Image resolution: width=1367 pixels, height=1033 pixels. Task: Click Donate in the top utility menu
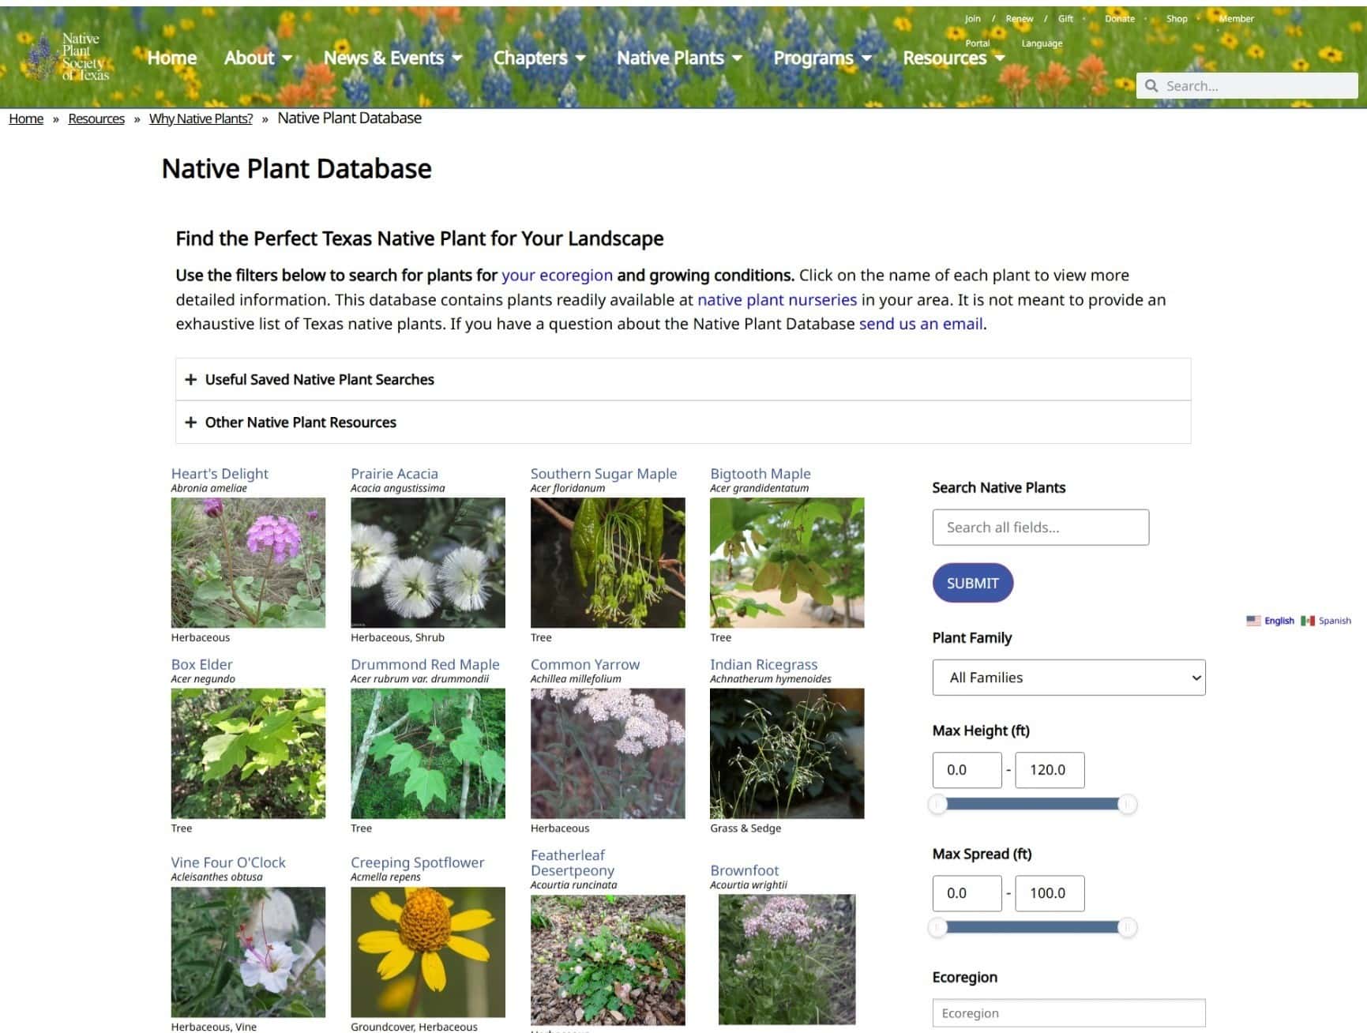[1120, 18]
